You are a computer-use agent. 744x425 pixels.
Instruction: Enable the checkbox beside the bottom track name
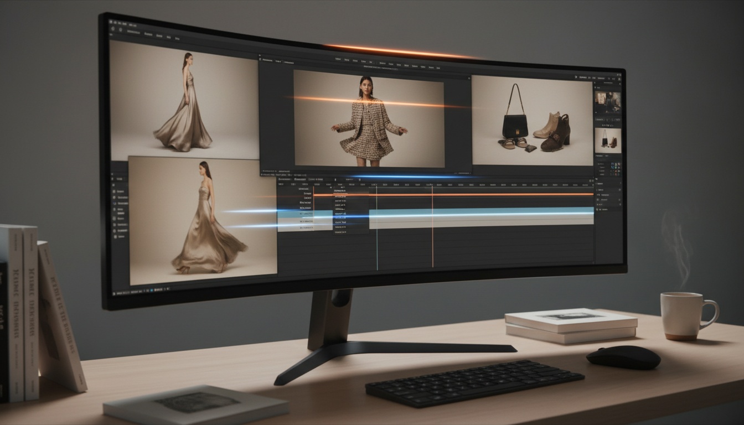(x=285, y=227)
